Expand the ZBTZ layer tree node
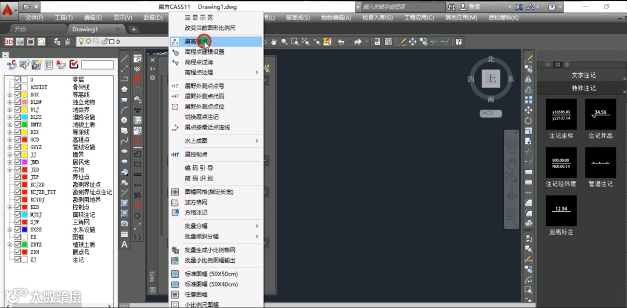 [x=9, y=244]
